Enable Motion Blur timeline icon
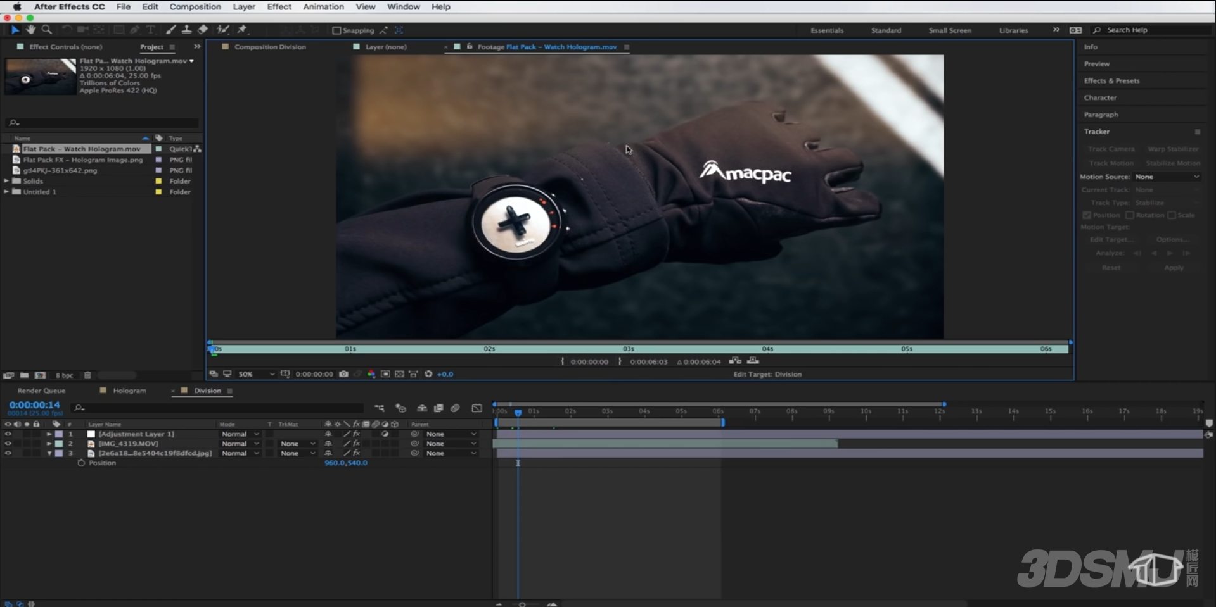This screenshot has width=1216, height=607. [x=455, y=408]
